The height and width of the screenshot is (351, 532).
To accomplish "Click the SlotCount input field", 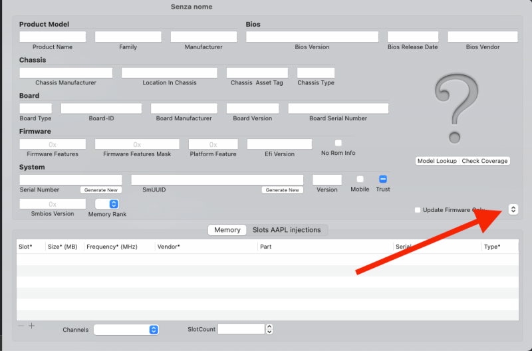I will point(241,329).
